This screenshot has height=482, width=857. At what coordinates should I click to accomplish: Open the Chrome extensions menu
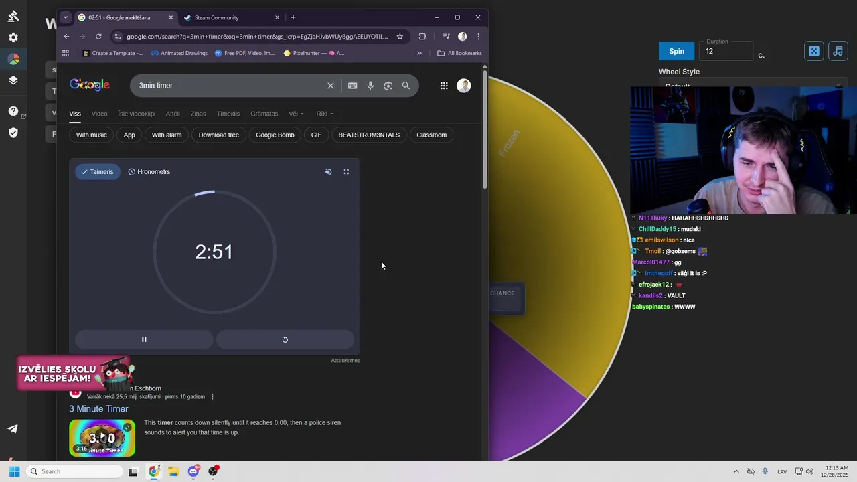point(422,37)
